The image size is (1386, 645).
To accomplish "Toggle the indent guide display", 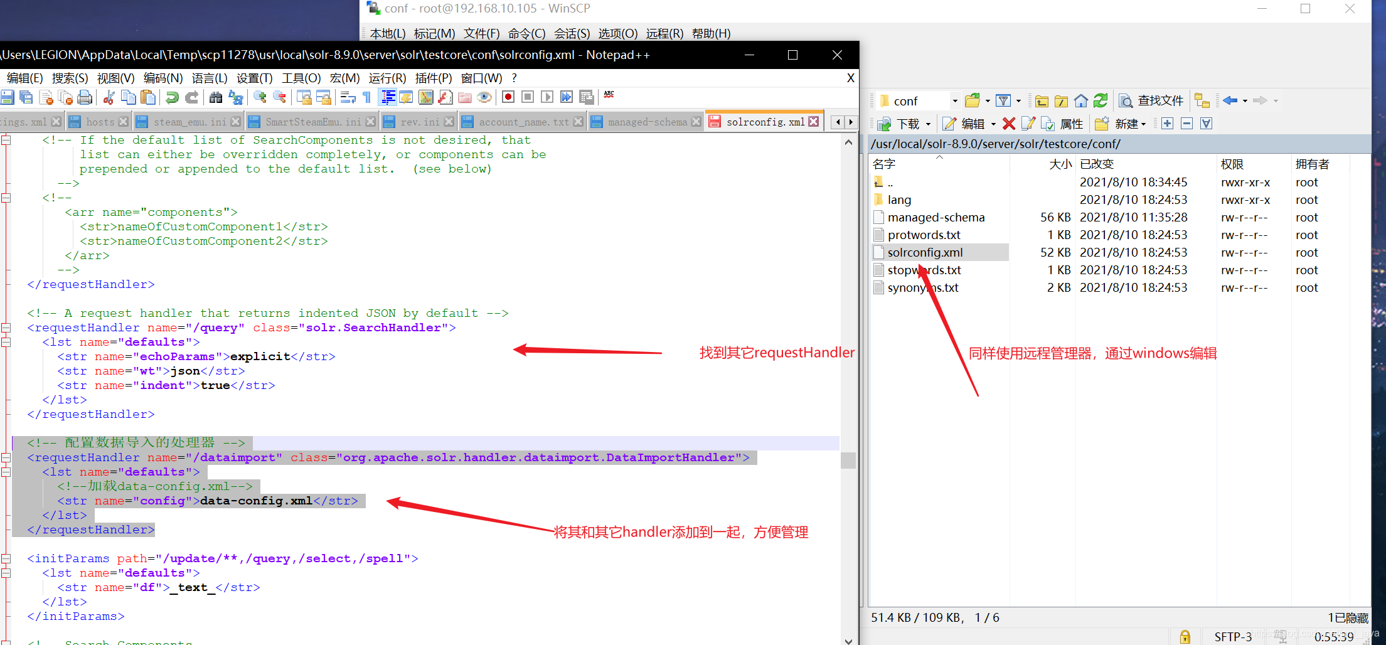I will click(x=388, y=97).
